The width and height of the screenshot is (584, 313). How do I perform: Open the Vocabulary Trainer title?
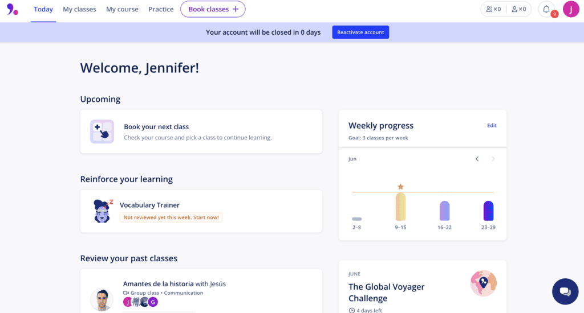(149, 205)
